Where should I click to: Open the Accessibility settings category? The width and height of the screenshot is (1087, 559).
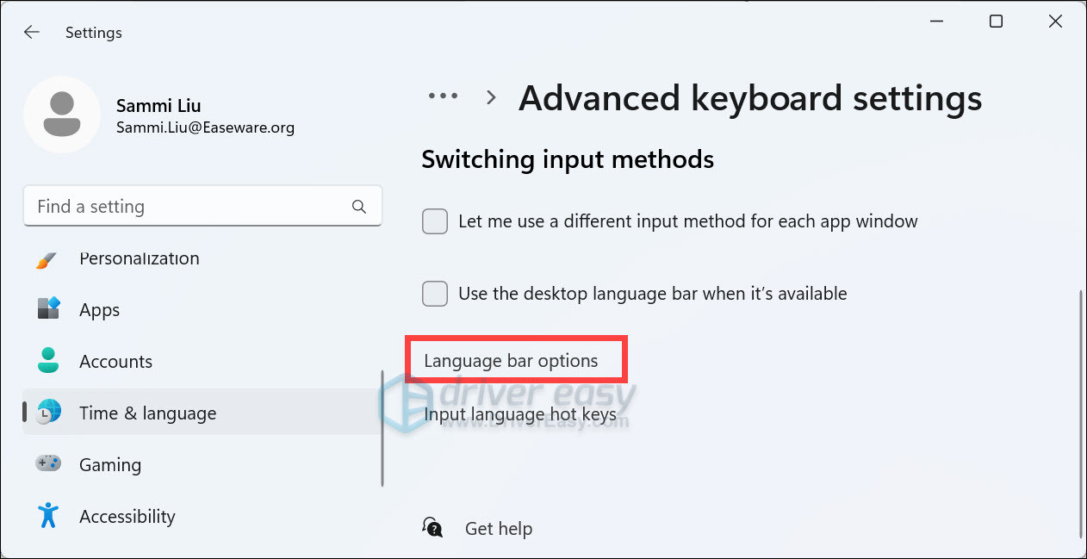click(127, 516)
